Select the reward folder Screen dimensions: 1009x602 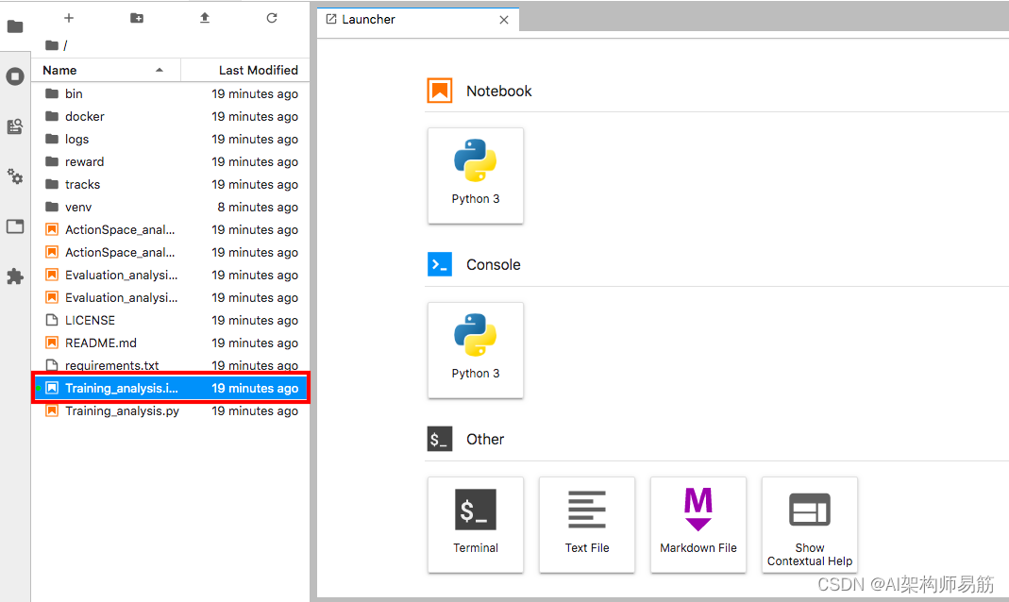(x=171, y=161)
